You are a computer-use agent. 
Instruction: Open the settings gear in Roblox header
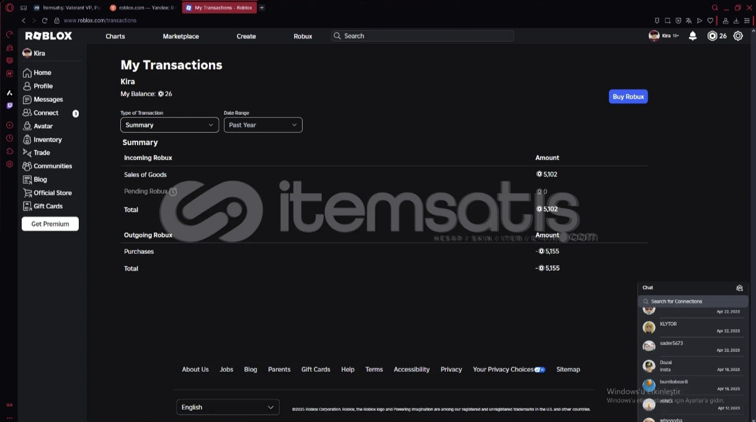[738, 36]
